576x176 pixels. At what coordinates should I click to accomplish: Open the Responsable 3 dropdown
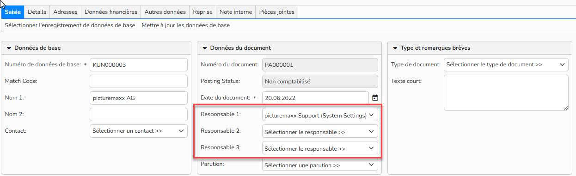(320, 148)
